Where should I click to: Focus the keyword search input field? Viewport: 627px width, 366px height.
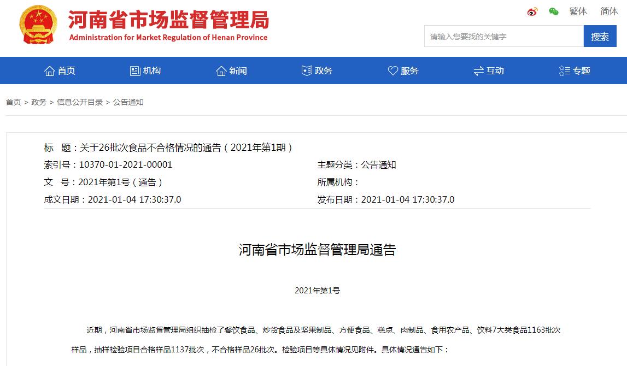(x=504, y=37)
